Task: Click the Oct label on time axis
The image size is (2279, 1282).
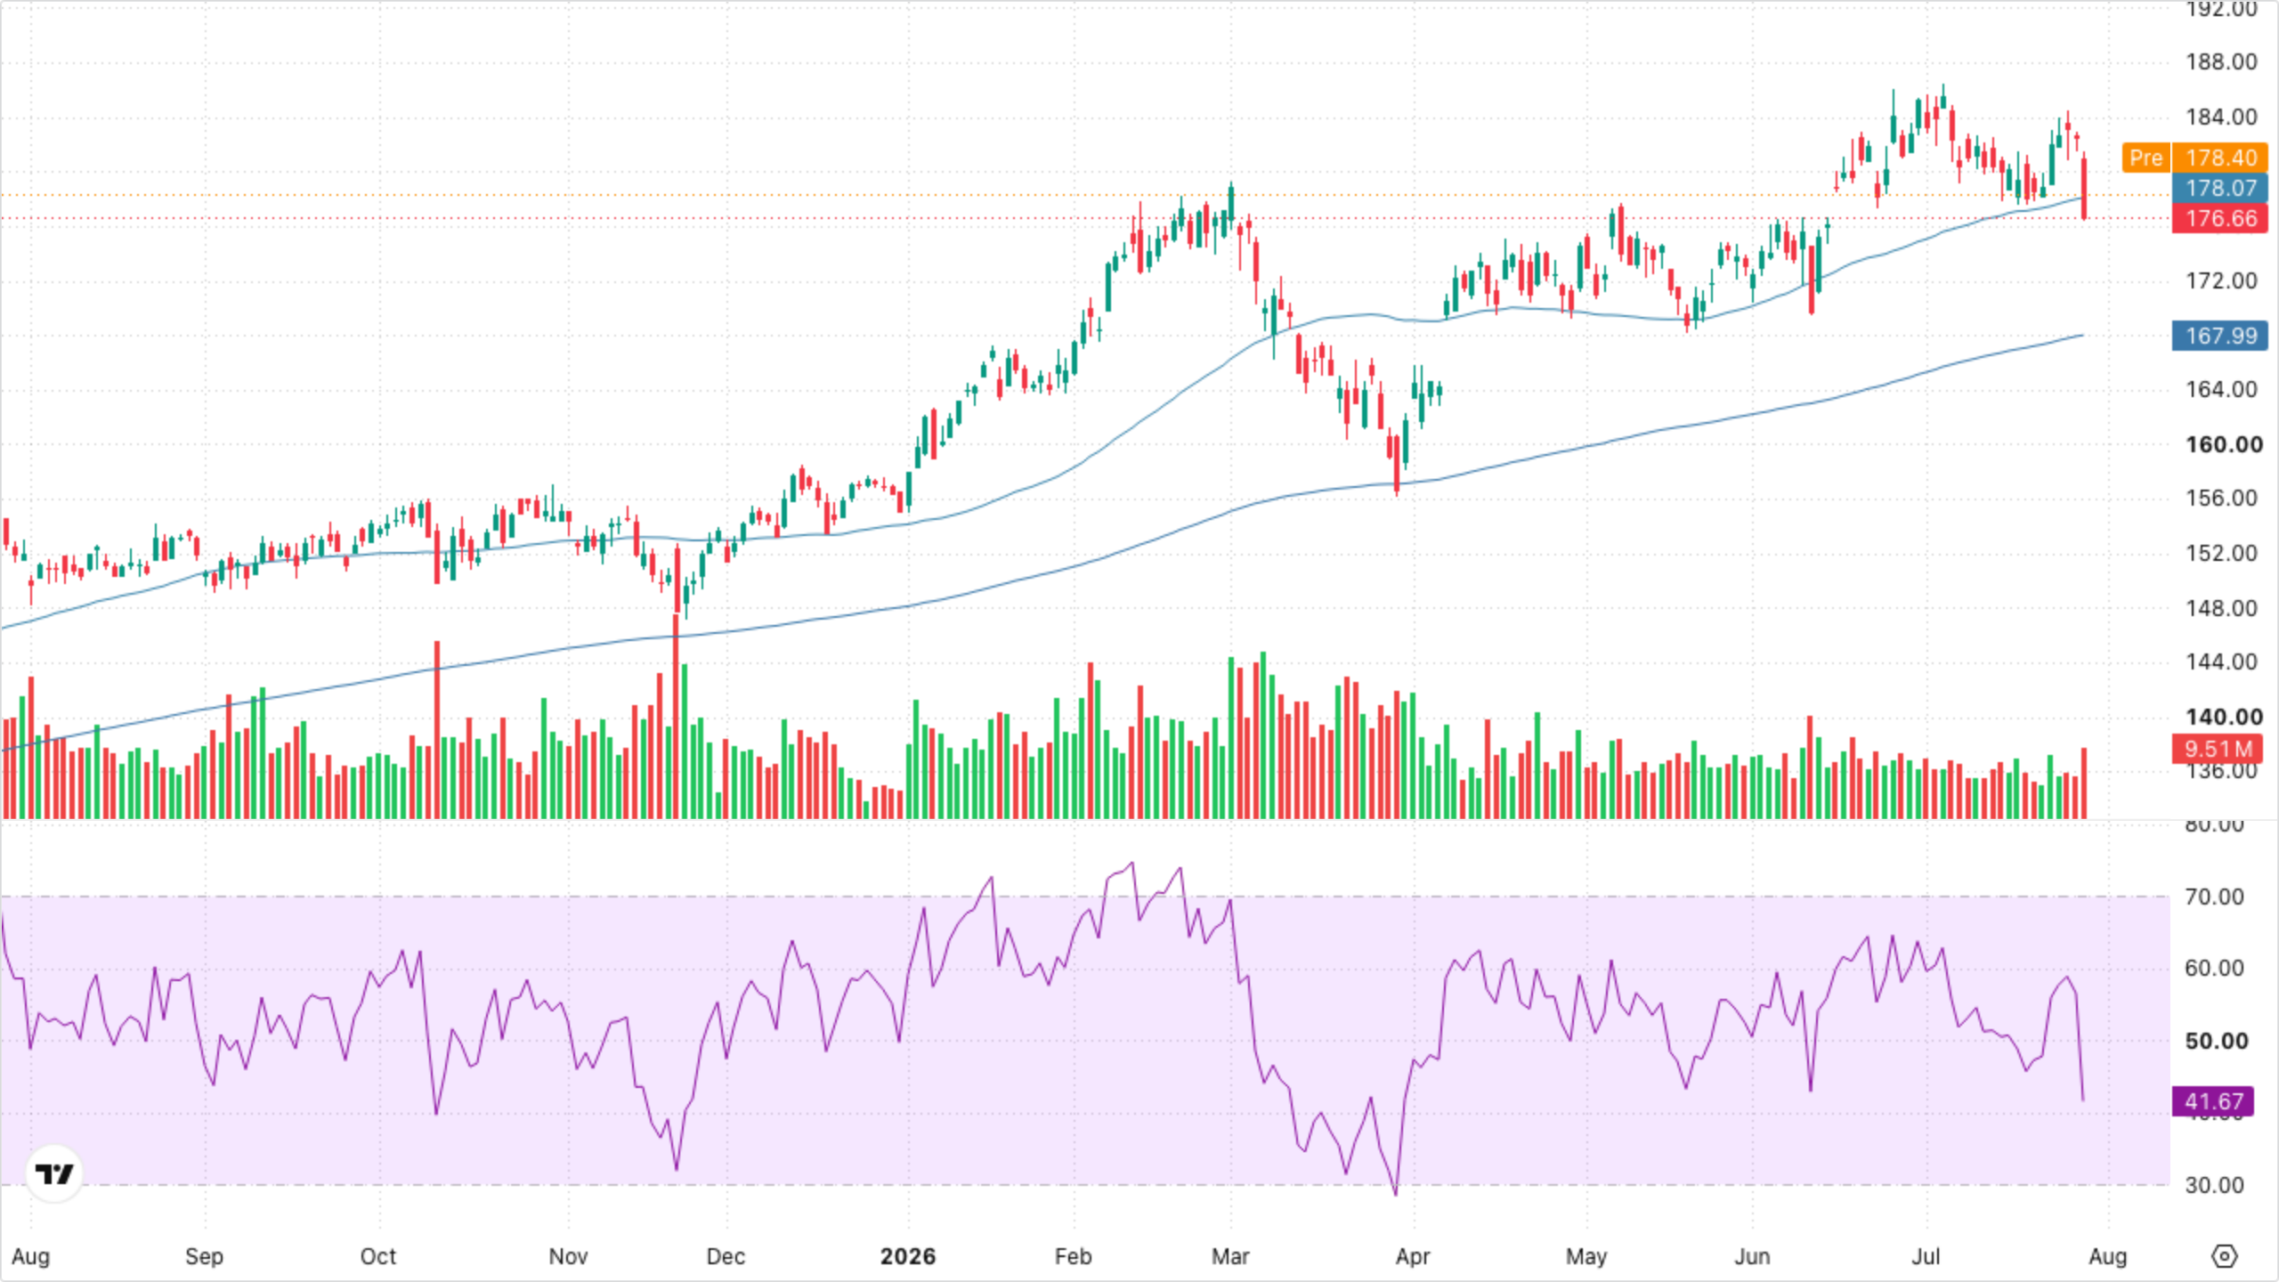Action: [x=377, y=1256]
